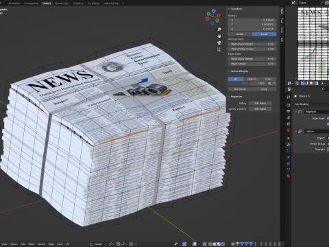329x247 pixels.
Task: Collapse the Transform panel
Action: (x=229, y=9)
